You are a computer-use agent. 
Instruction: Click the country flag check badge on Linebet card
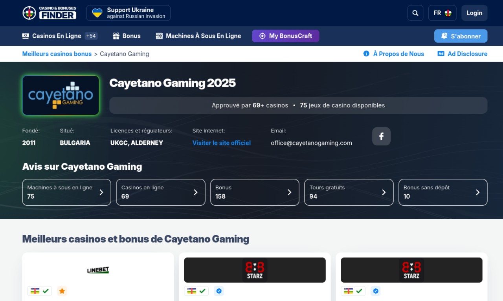tap(40, 291)
